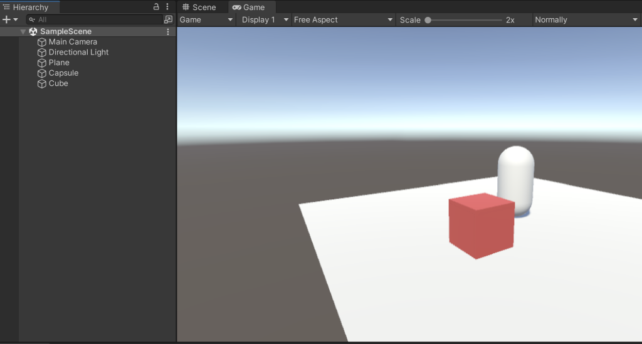The height and width of the screenshot is (344, 642).
Task: Select the Cube item in Hierarchy
Action: click(58, 83)
